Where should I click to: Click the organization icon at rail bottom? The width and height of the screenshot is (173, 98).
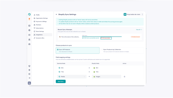pyautogui.click(x=29, y=83)
